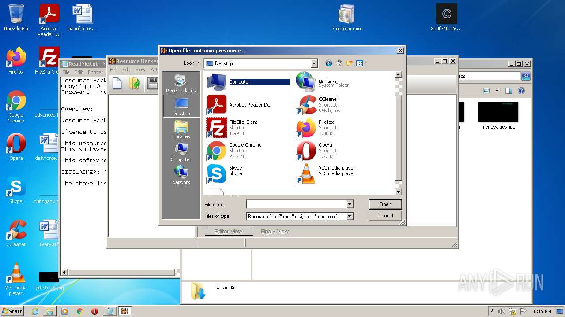565x317 pixels.
Task: Go back to last folder visited in dialog
Action: pos(328,63)
